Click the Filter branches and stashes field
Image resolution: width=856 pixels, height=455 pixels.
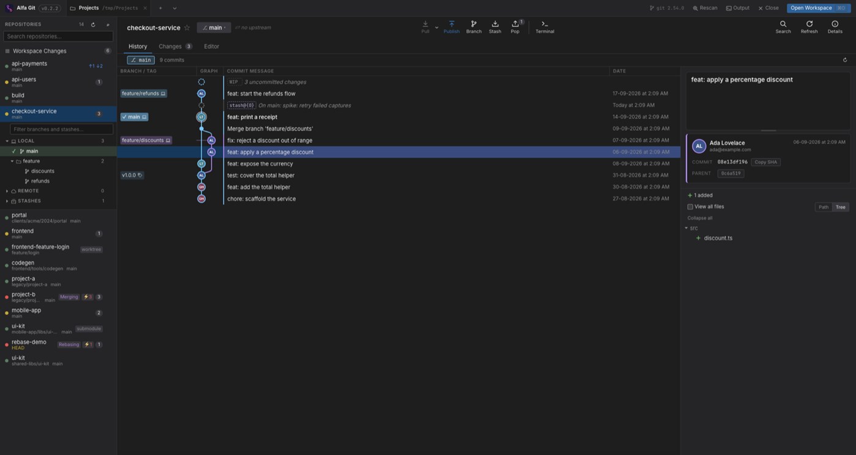click(62, 129)
